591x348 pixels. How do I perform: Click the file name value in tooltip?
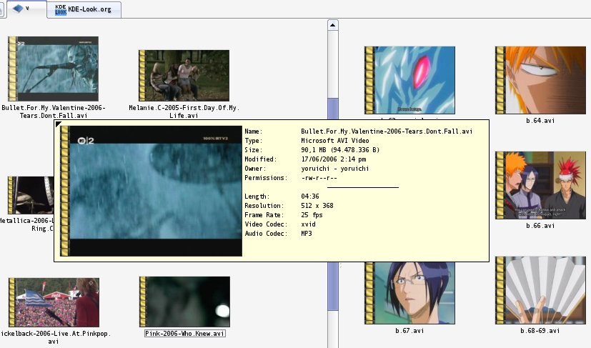(x=387, y=131)
